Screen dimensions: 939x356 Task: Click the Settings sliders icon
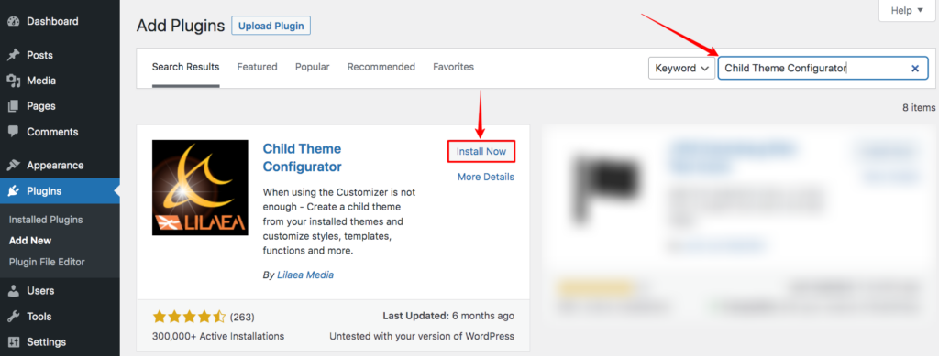pos(13,342)
